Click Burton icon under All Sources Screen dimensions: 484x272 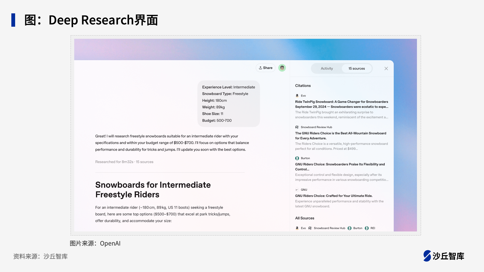point(349,228)
